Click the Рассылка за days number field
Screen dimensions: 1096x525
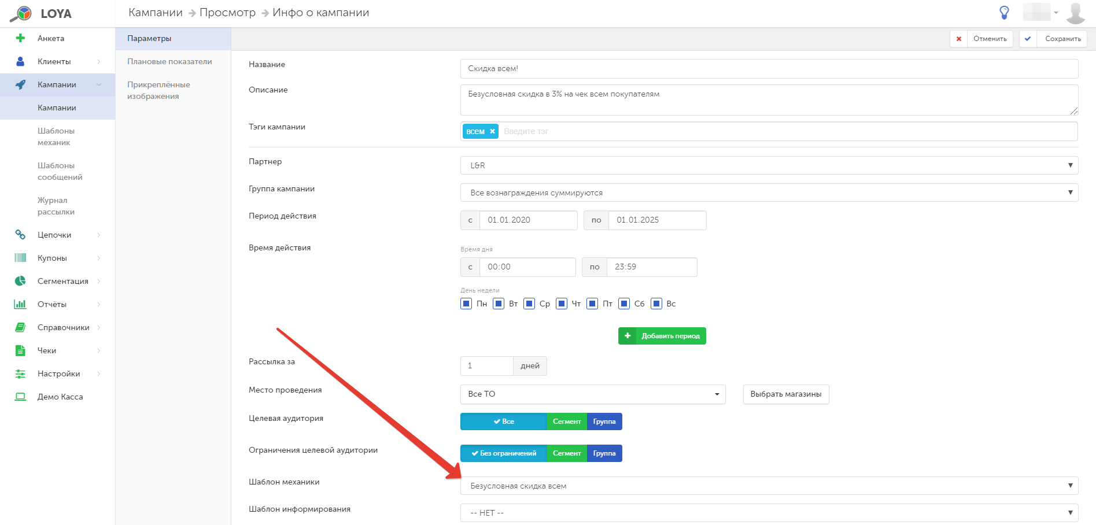tap(487, 366)
